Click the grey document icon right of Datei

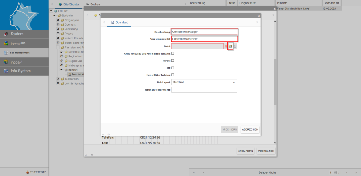pyautogui.click(x=235, y=47)
